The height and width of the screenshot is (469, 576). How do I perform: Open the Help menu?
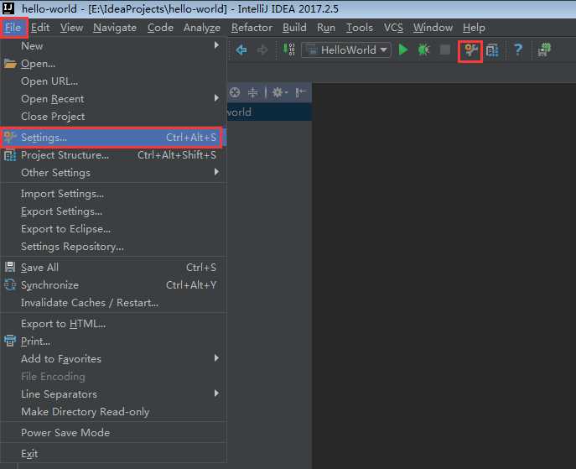pyautogui.click(x=474, y=28)
